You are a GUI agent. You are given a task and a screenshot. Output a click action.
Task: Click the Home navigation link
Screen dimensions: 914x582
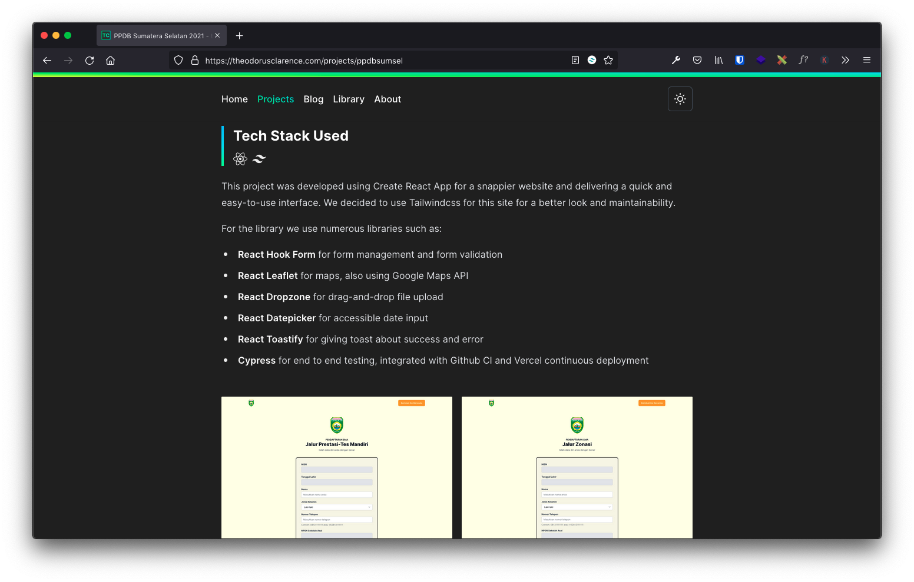coord(234,99)
